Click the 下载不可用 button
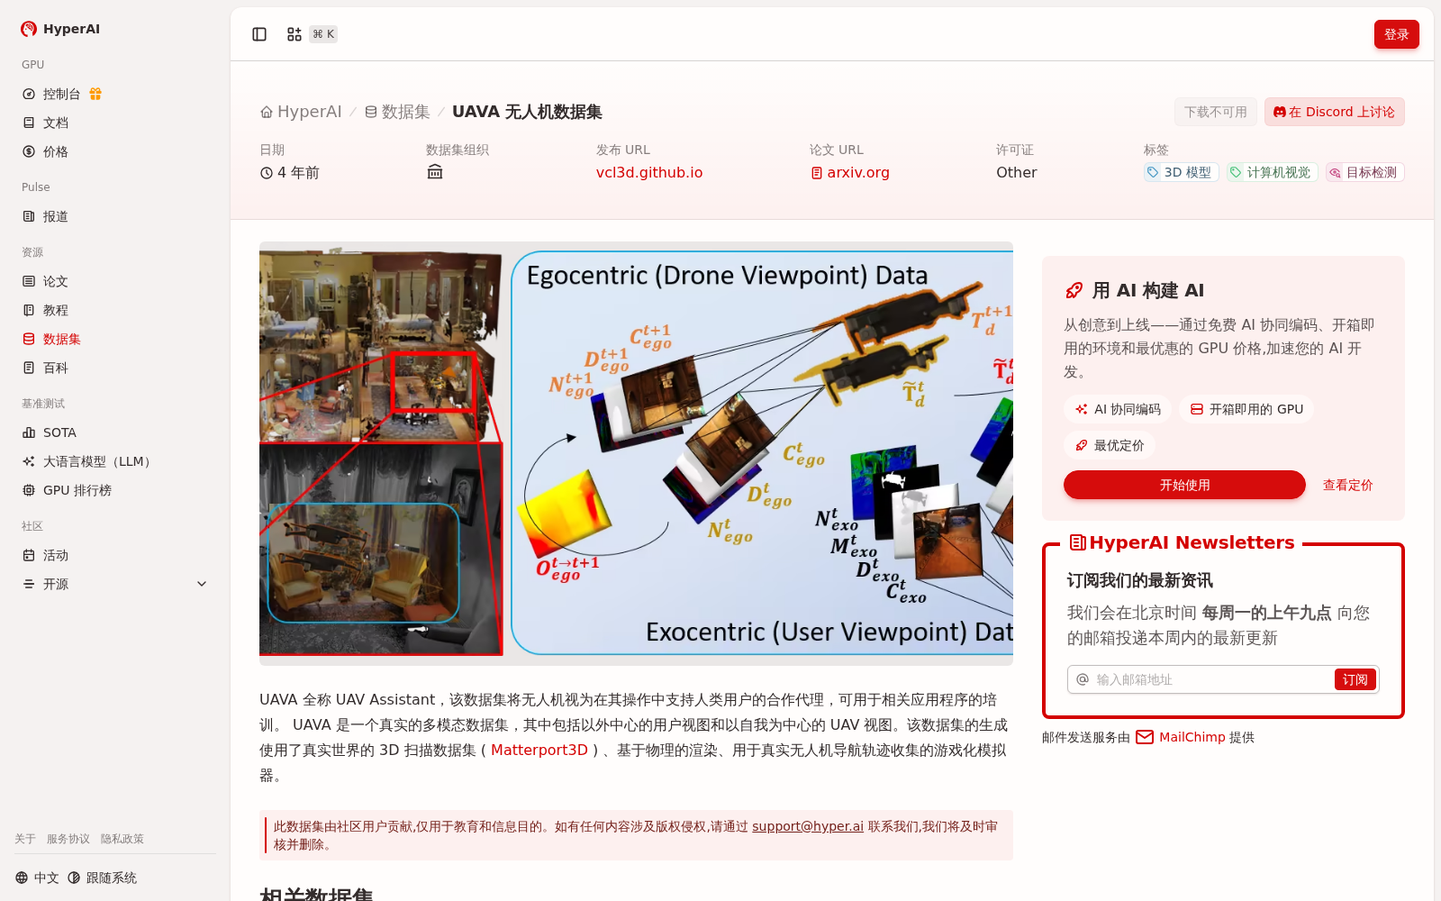Image resolution: width=1441 pixels, height=901 pixels. [x=1216, y=112]
